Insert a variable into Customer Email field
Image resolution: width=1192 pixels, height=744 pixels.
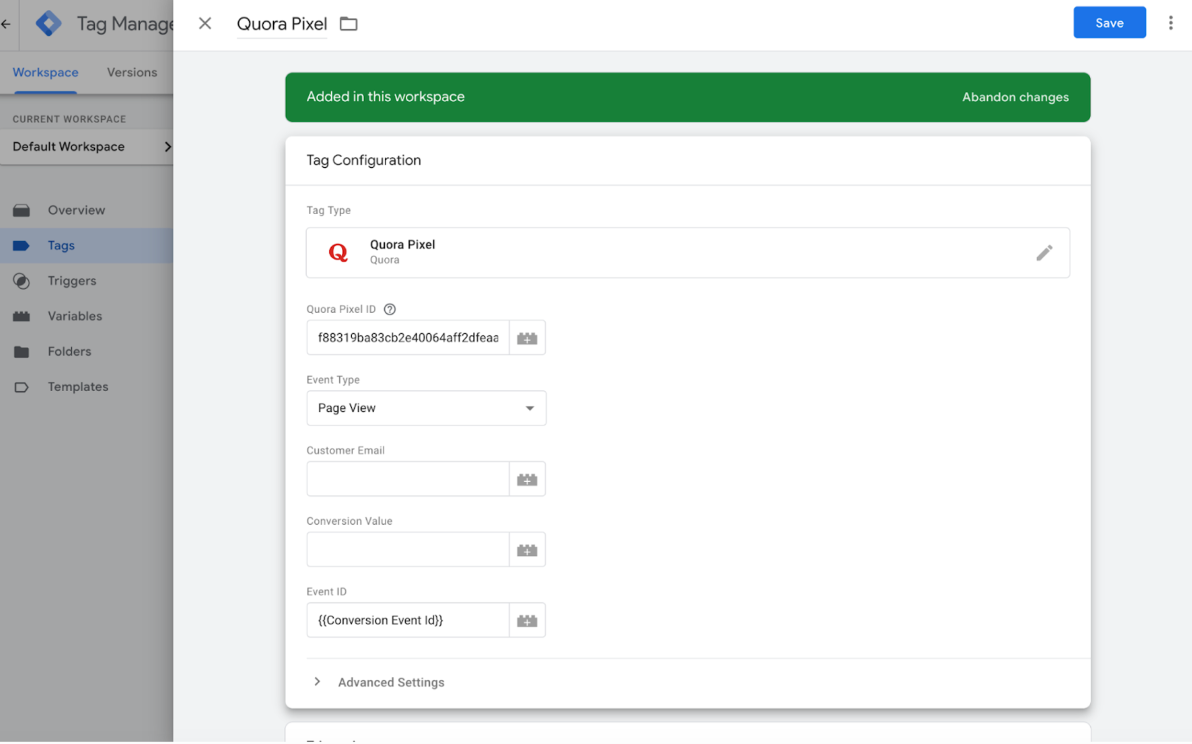click(x=527, y=478)
